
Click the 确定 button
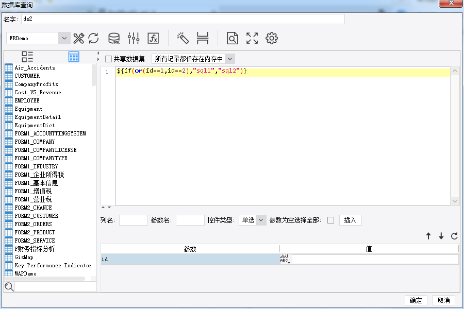(416, 300)
